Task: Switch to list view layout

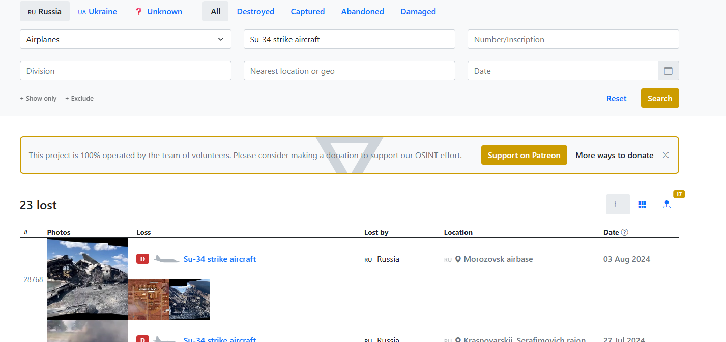Action: coord(618,204)
